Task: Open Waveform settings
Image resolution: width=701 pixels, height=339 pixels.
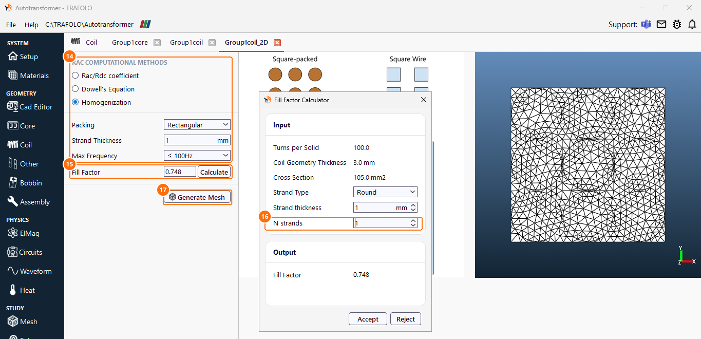Action: click(x=29, y=271)
